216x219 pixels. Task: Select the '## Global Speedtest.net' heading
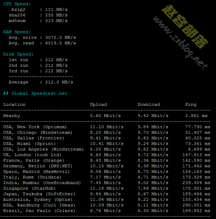click(35, 93)
